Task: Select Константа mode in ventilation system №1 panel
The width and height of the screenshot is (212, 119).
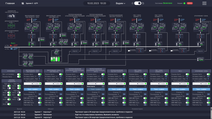Action: tap(29, 84)
